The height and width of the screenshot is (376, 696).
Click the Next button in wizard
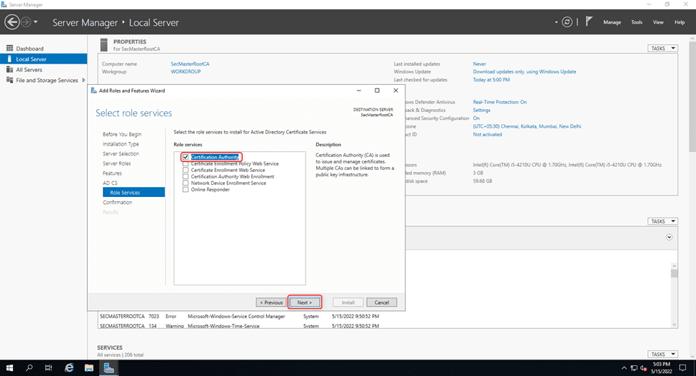pyautogui.click(x=305, y=303)
